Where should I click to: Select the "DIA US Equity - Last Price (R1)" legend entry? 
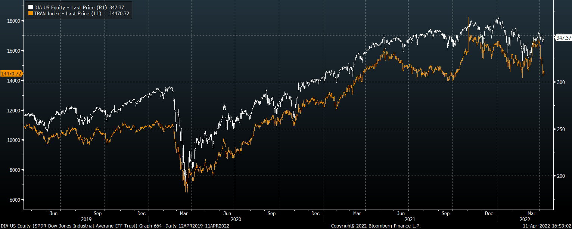[71, 7]
